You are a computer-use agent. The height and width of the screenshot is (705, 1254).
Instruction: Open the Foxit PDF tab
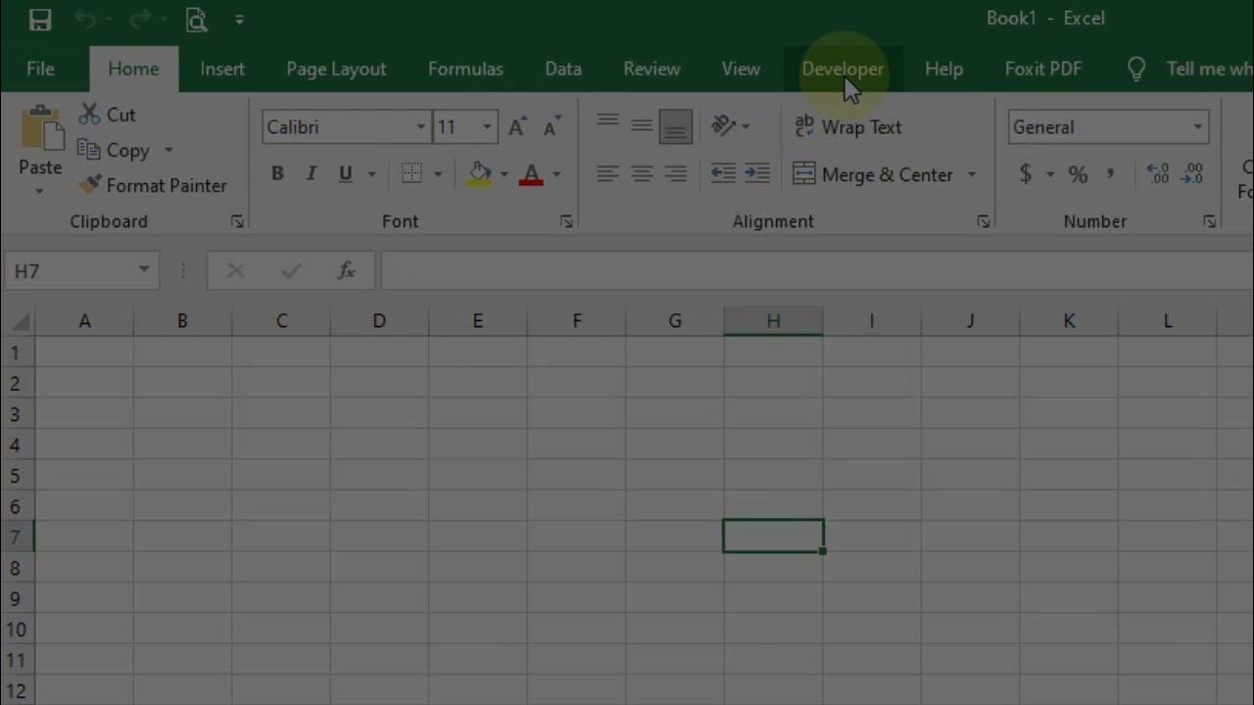(1043, 69)
